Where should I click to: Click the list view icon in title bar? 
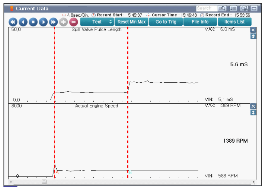233,8
